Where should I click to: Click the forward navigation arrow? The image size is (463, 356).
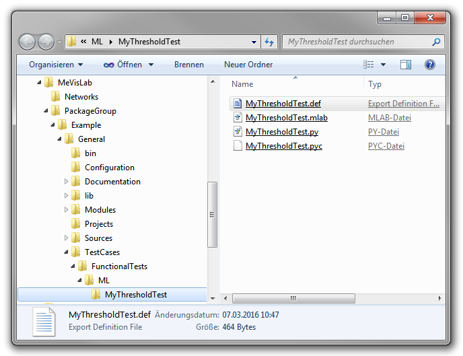point(46,42)
